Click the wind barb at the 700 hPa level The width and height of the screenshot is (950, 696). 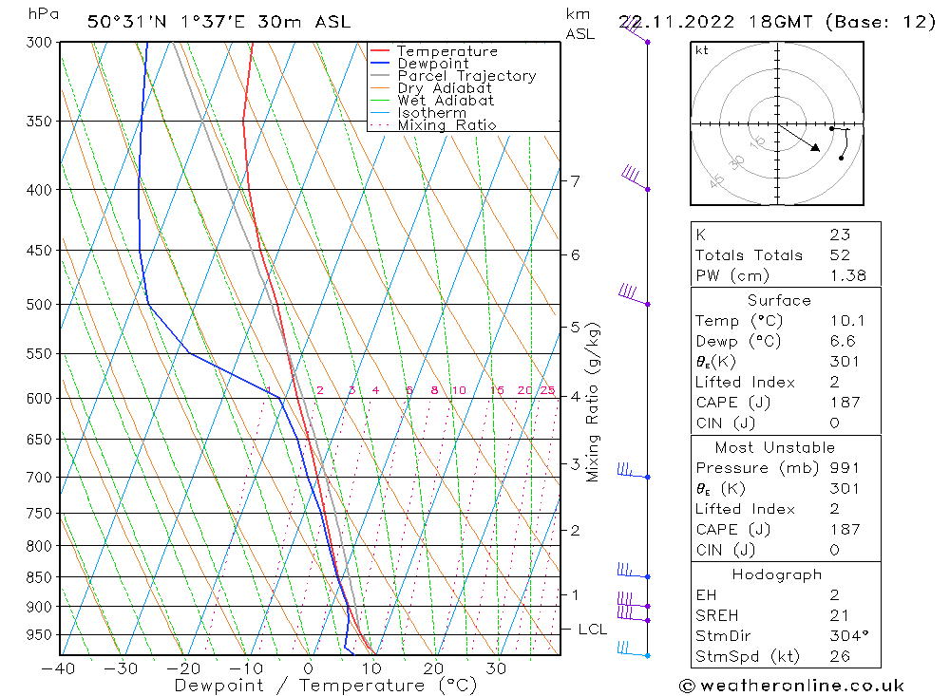[634, 471]
